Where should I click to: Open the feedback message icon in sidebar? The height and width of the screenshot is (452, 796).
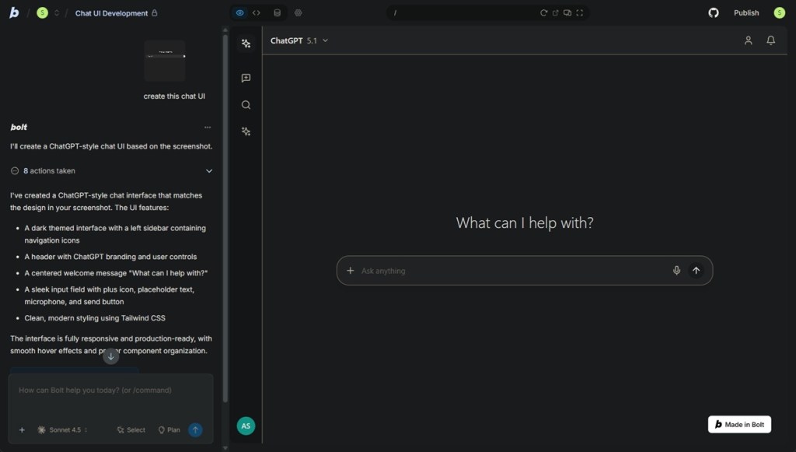tap(246, 78)
